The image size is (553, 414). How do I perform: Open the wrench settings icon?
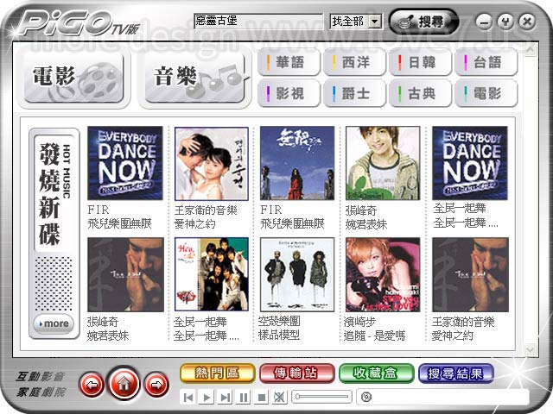[505, 22]
